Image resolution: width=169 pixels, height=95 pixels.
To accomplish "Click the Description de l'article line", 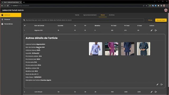I will click(x=38, y=80).
